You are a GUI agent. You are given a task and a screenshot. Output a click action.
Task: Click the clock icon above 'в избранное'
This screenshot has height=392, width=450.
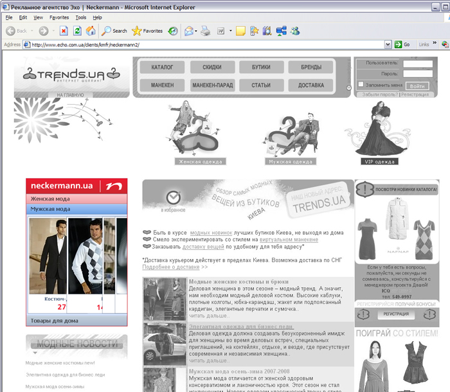(x=172, y=197)
